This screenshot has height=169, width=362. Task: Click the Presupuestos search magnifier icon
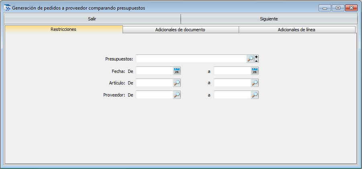(x=250, y=59)
